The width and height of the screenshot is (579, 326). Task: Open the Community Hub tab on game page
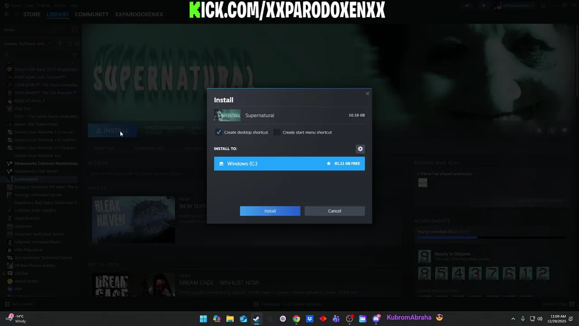point(149,148)
